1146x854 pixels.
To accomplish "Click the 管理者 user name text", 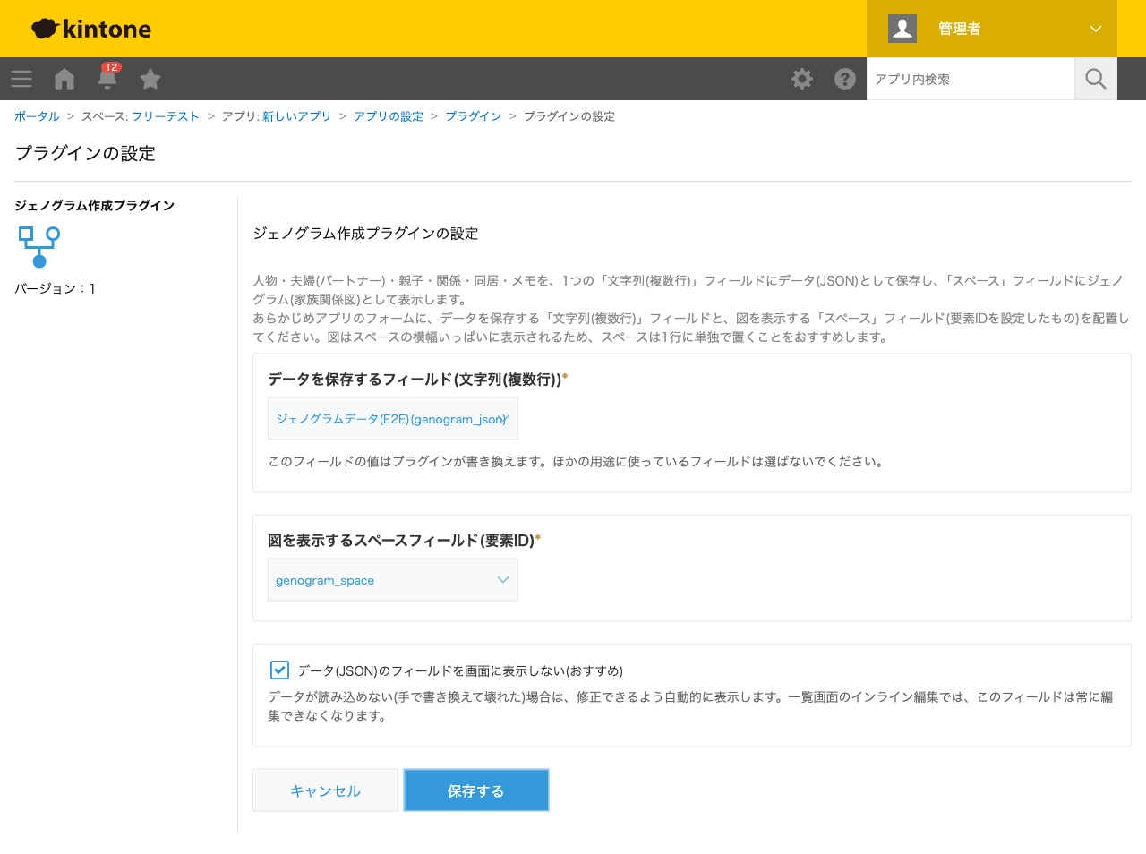I will point(960,29).
